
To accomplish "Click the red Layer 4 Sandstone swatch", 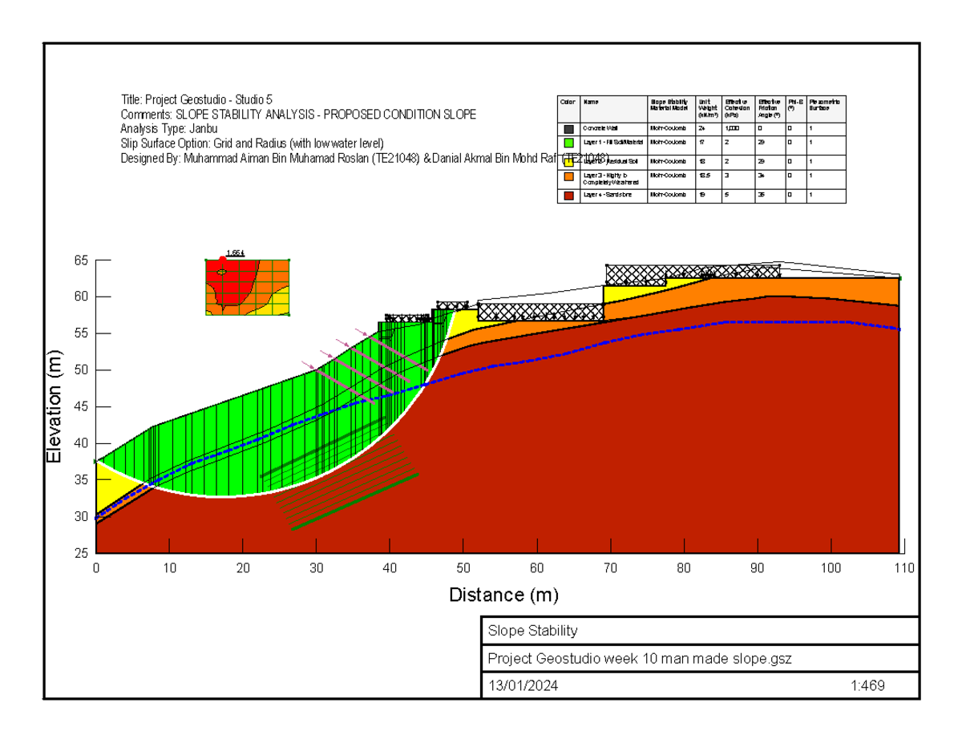I will coord(568,195).
